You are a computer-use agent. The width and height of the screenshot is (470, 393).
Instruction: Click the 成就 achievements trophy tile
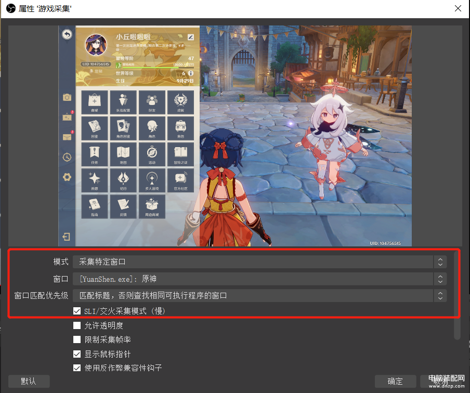click(x=181, y=102)
